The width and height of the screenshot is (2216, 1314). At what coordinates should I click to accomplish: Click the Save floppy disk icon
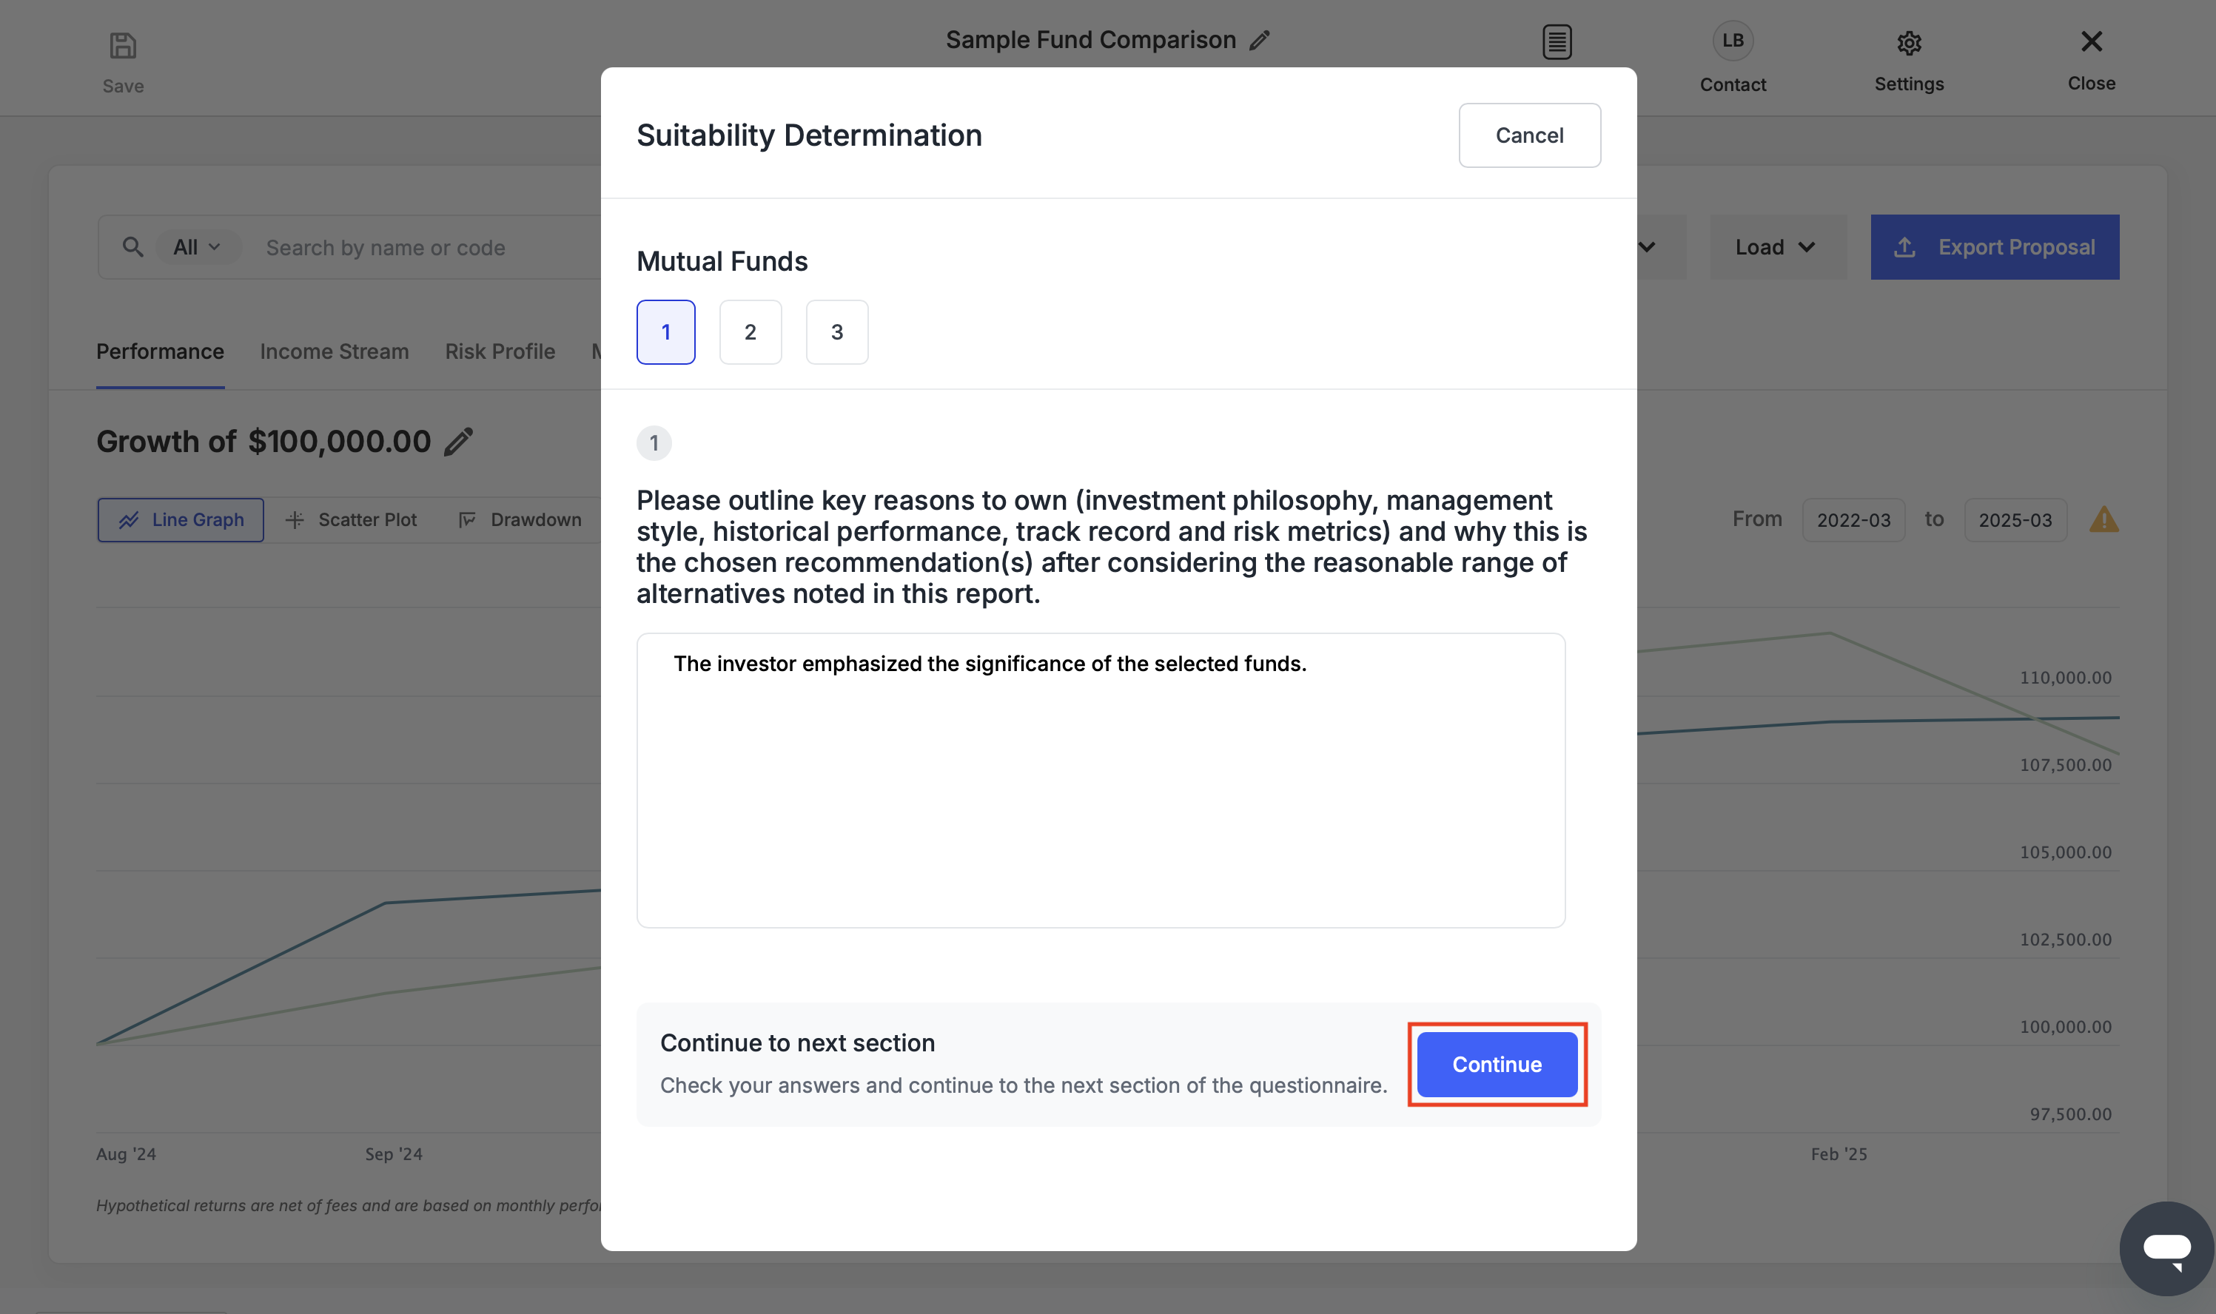[x=122, y=45]
